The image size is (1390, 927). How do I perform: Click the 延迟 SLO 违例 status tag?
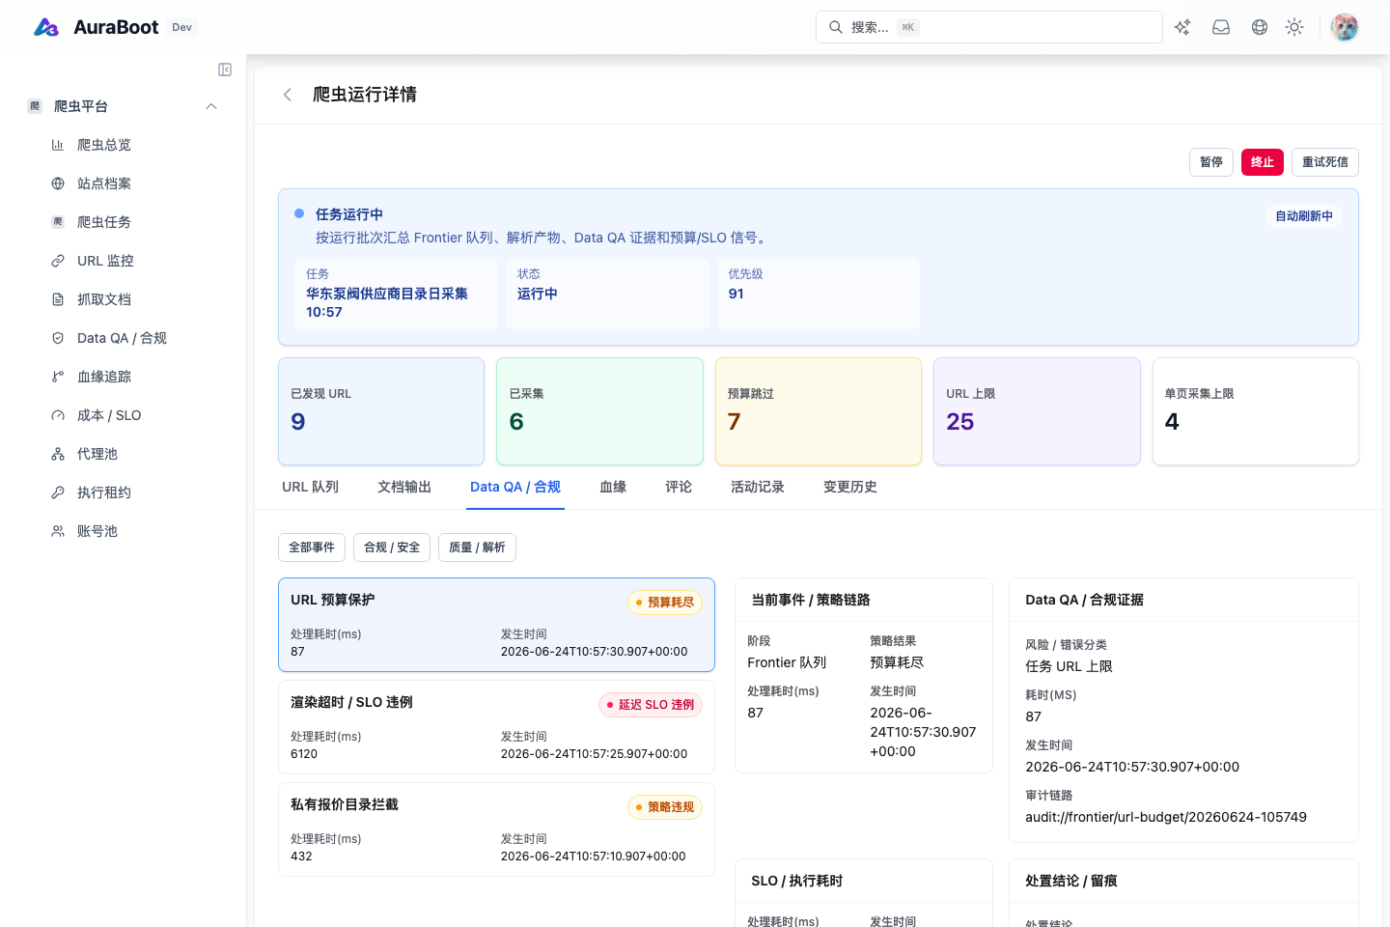coord(651,705)
